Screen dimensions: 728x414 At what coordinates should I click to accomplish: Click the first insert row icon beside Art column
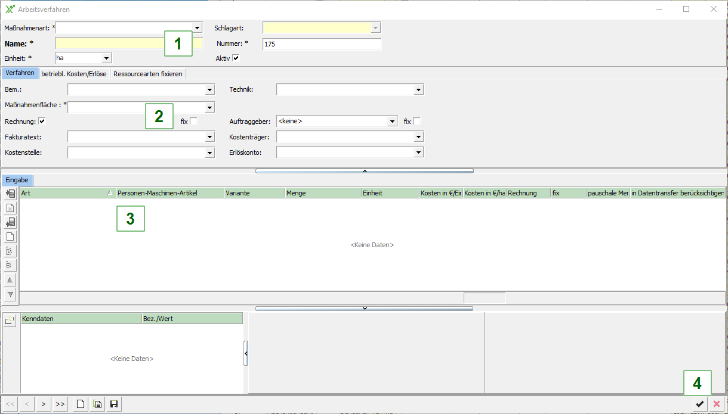(10, 194)
